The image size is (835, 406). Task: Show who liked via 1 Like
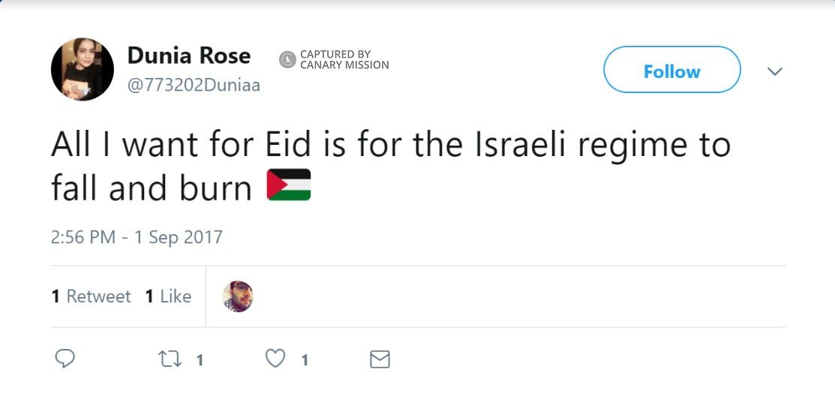[168, 296]
